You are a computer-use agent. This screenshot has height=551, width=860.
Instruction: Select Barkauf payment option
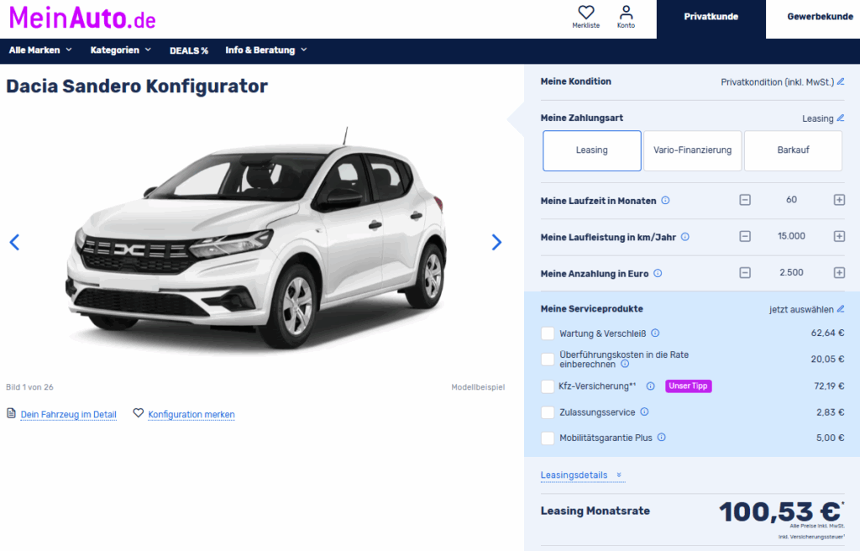[x=793, y=150]
